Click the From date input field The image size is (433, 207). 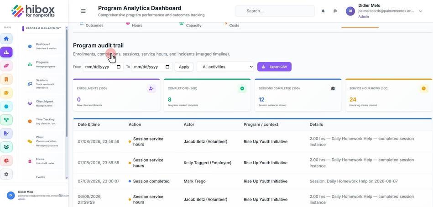[x=103, y=67]
